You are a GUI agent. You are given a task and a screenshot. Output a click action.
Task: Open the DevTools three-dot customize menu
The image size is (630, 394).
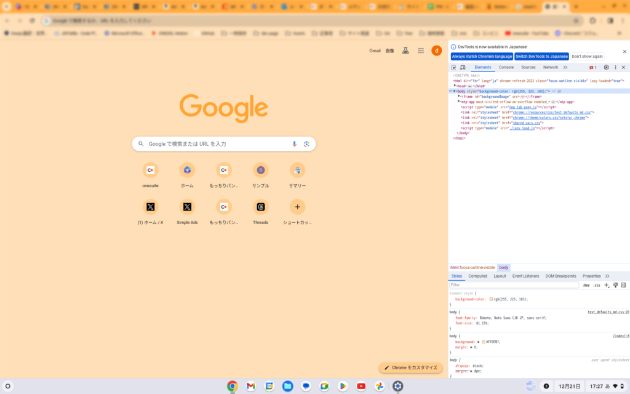coord(615,68)
